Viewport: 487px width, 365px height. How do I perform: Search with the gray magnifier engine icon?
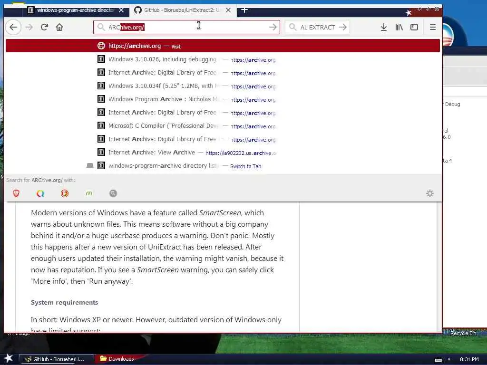coord(113,193)
